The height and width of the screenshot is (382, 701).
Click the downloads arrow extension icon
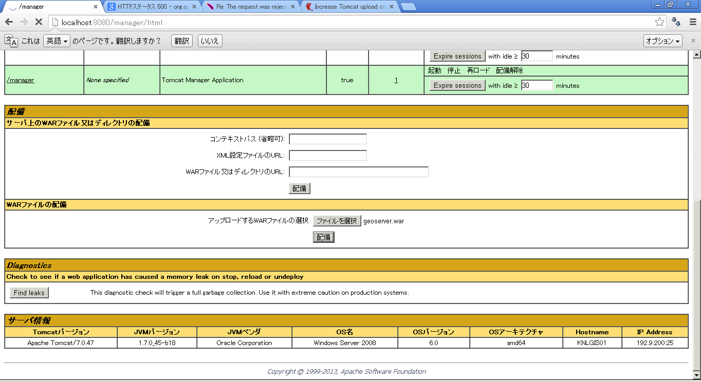click(x=676, y=22)
